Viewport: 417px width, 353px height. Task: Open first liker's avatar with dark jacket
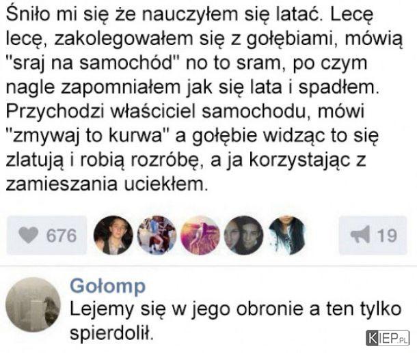[x=113, y=235]
